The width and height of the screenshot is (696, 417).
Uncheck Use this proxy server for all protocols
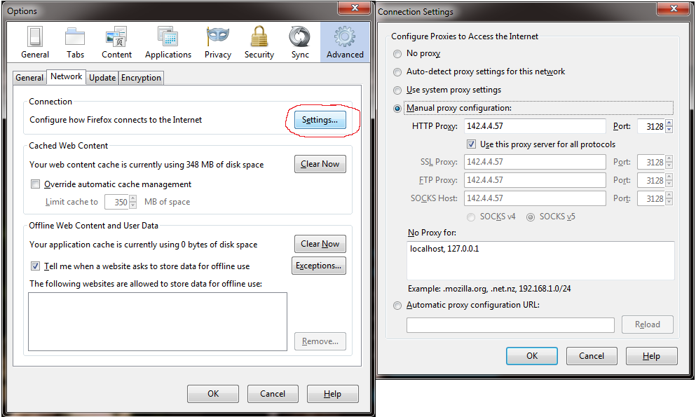pos(472,144)
